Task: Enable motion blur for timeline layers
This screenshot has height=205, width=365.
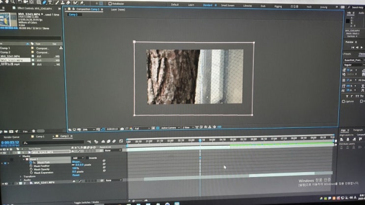Action: [x=114, y=141]
